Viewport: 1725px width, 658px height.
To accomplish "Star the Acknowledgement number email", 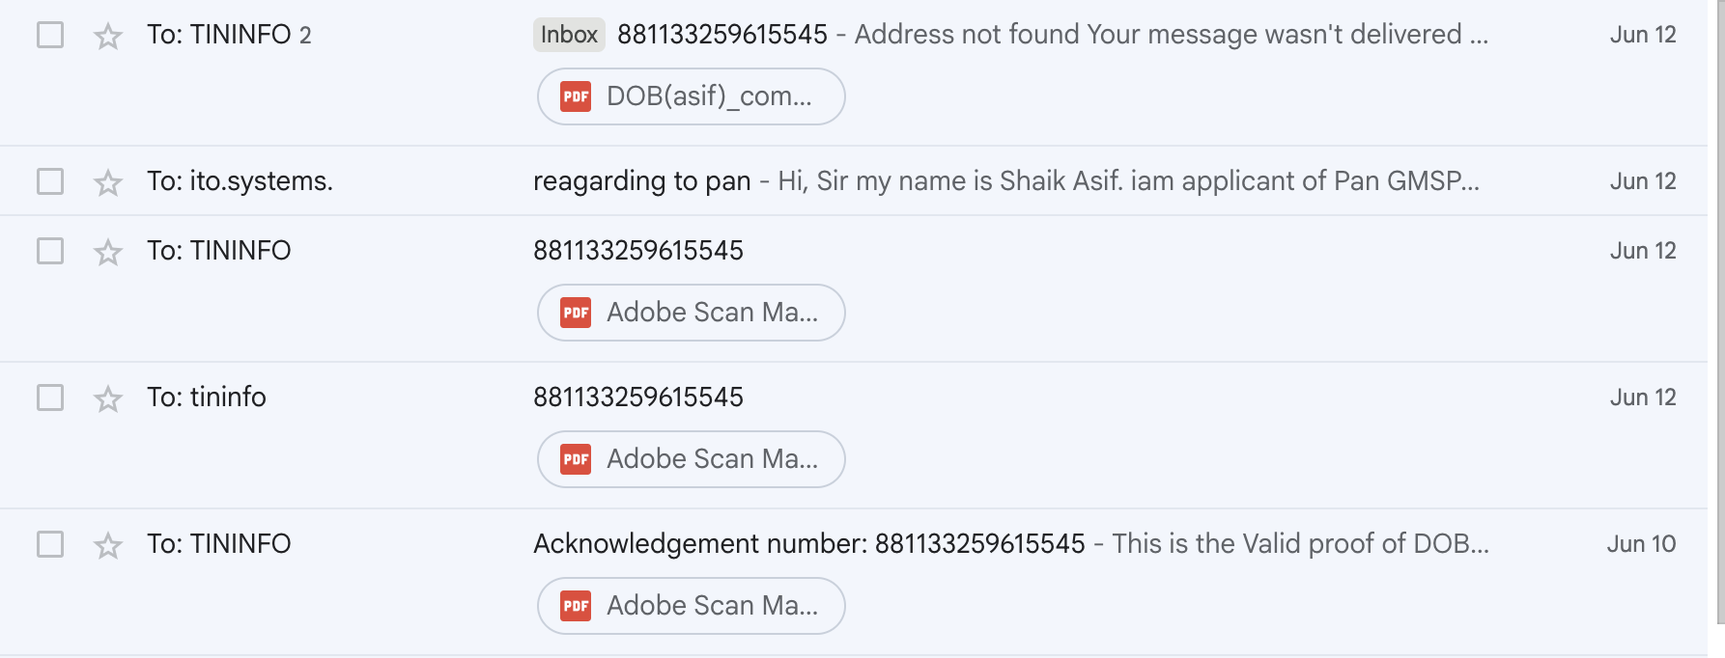I will [x=108, y=545].
